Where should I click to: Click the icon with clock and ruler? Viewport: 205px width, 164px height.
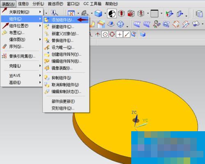(x=157, y=24)
